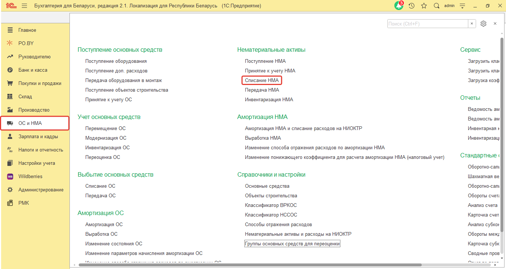Image resolution: width=506 pixels, height=269 pixels.
Task: Open notifications bell with badge
Action: [399, 6]
